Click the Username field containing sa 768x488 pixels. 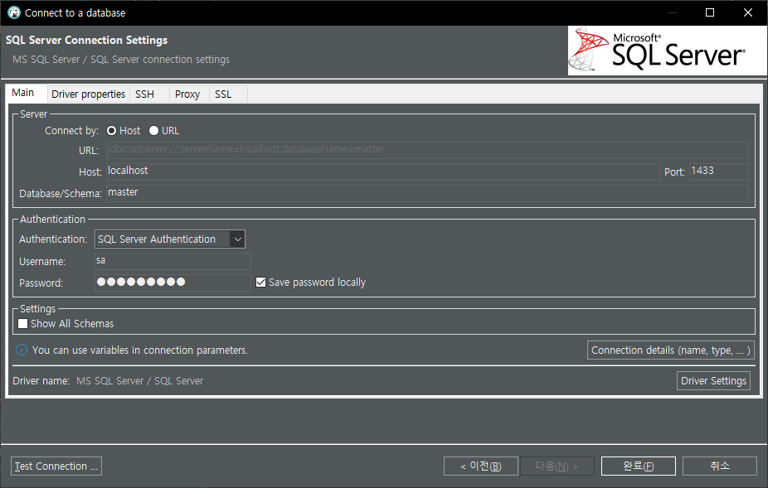coord(173,261)
